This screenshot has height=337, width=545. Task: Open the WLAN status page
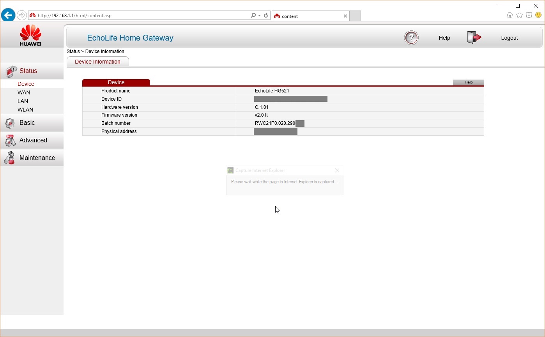click(x=25, y=110)
